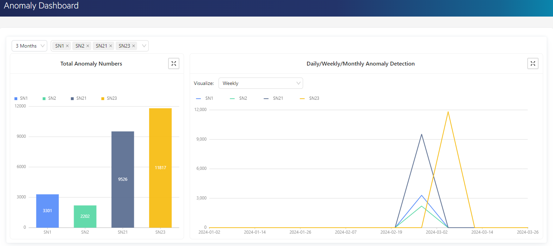
Task: Toggle SN1 series in bar chart legend
Action: point(21,98)
